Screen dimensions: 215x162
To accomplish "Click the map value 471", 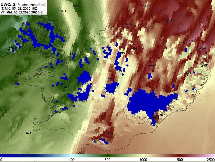I will pyautogui.click(x=77, y=6).
